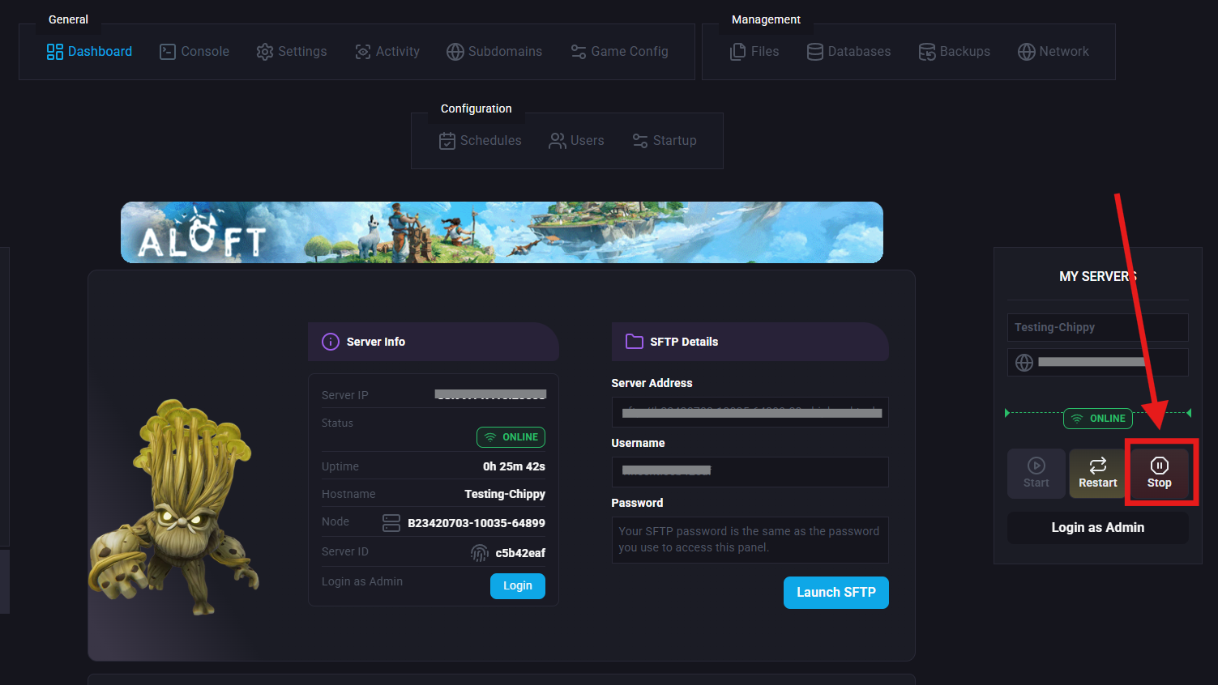This screenshot has height=685, width=1218.
Task: Click the Backups icon
Action: point(927,52)
